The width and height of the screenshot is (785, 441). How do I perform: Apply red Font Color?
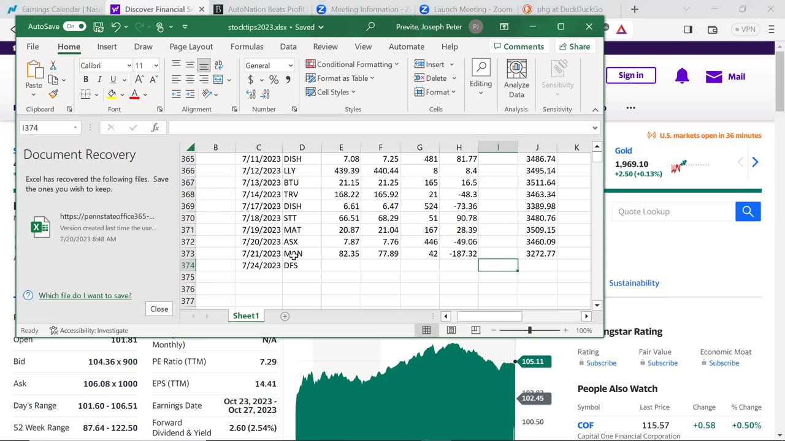[134, 94]
